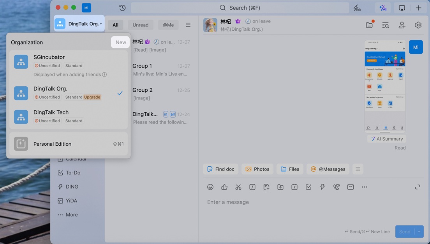Start a call with the phone icon
This screenshot has width=430, height=244.
click(x=337, y=187)
